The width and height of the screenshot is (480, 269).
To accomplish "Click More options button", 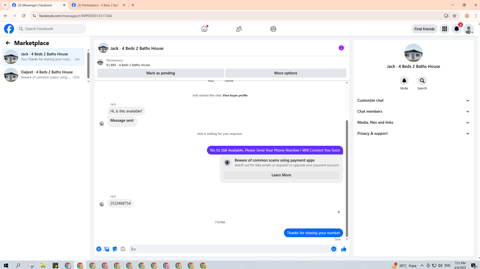I will (286, 73).
